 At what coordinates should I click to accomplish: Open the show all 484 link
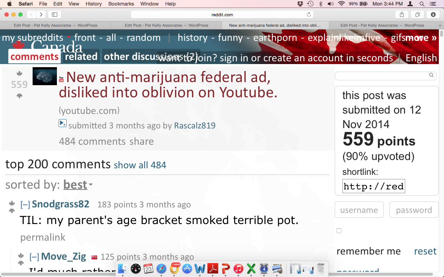pos(140,165)
